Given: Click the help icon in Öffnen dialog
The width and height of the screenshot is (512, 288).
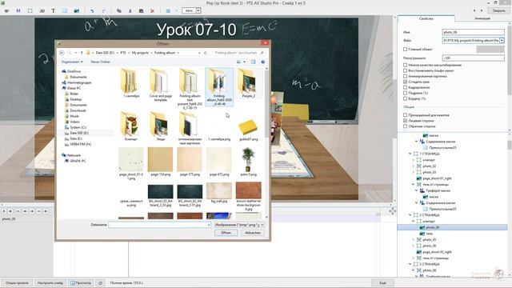Looking at the screenshot, I should coord(263,62).
